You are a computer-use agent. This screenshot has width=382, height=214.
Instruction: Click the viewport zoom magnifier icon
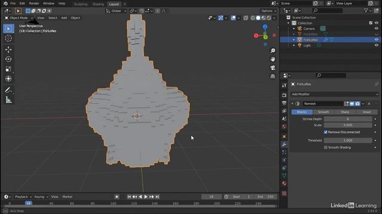click(x=273, y=51)
